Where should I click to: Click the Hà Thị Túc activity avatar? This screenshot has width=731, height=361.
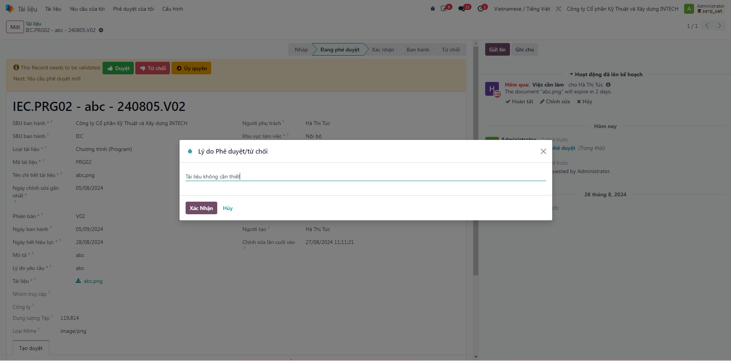pyautogui.click(x=492, y=89)
